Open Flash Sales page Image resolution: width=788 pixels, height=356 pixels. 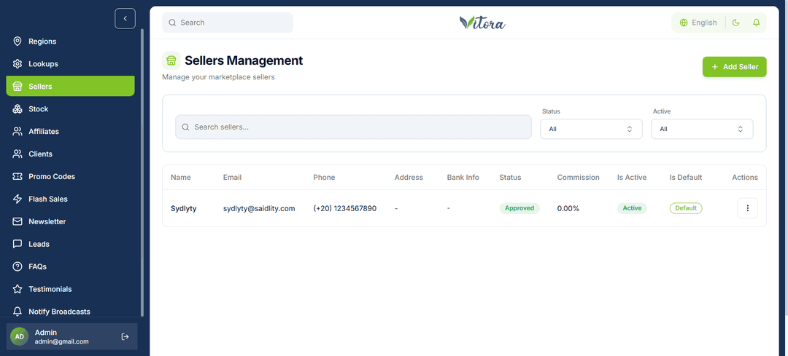(70, 199)
